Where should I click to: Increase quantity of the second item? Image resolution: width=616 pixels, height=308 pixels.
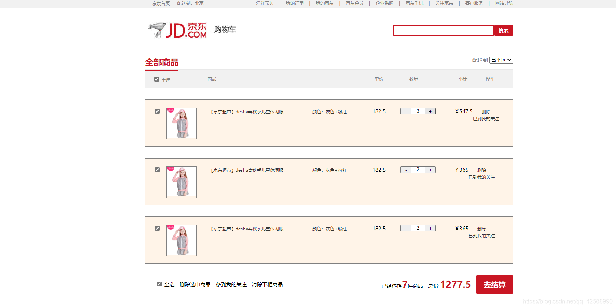coord(430,170)
